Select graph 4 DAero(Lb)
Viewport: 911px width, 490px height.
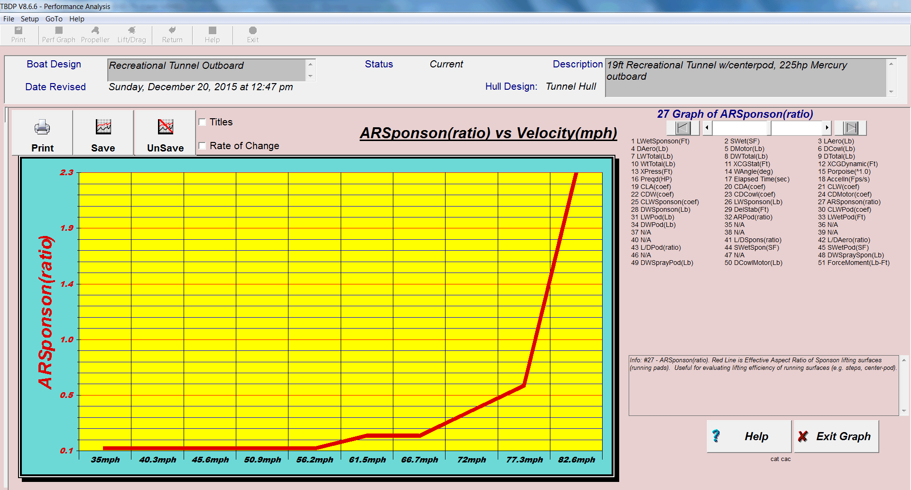[x=649, y=149]
